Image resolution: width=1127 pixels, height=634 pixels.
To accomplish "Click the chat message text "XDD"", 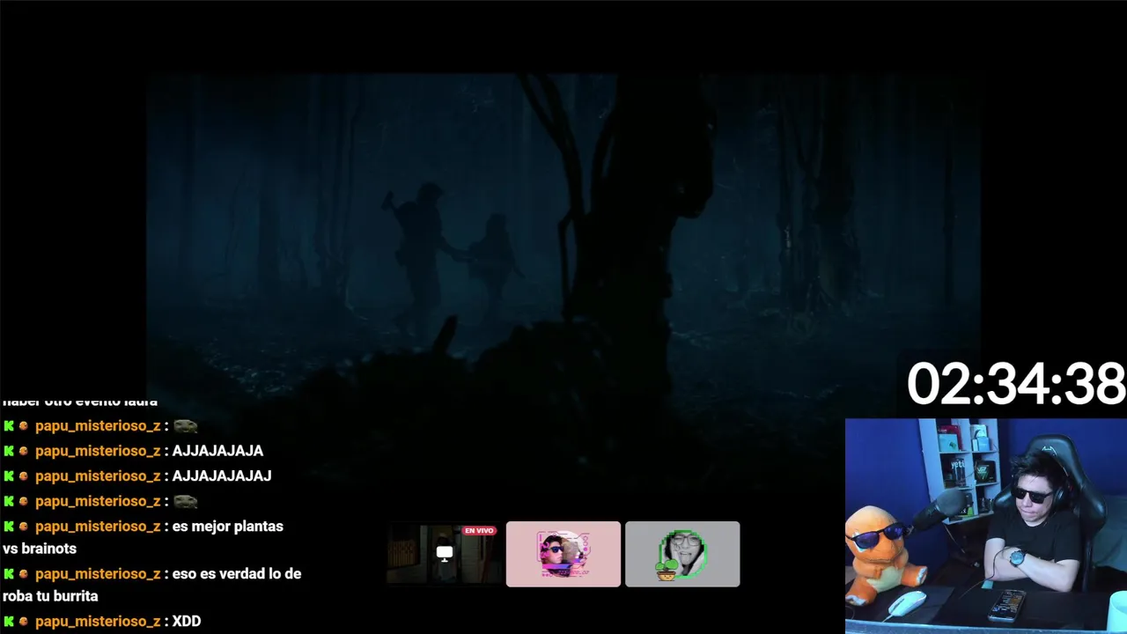I will (187, 622).
